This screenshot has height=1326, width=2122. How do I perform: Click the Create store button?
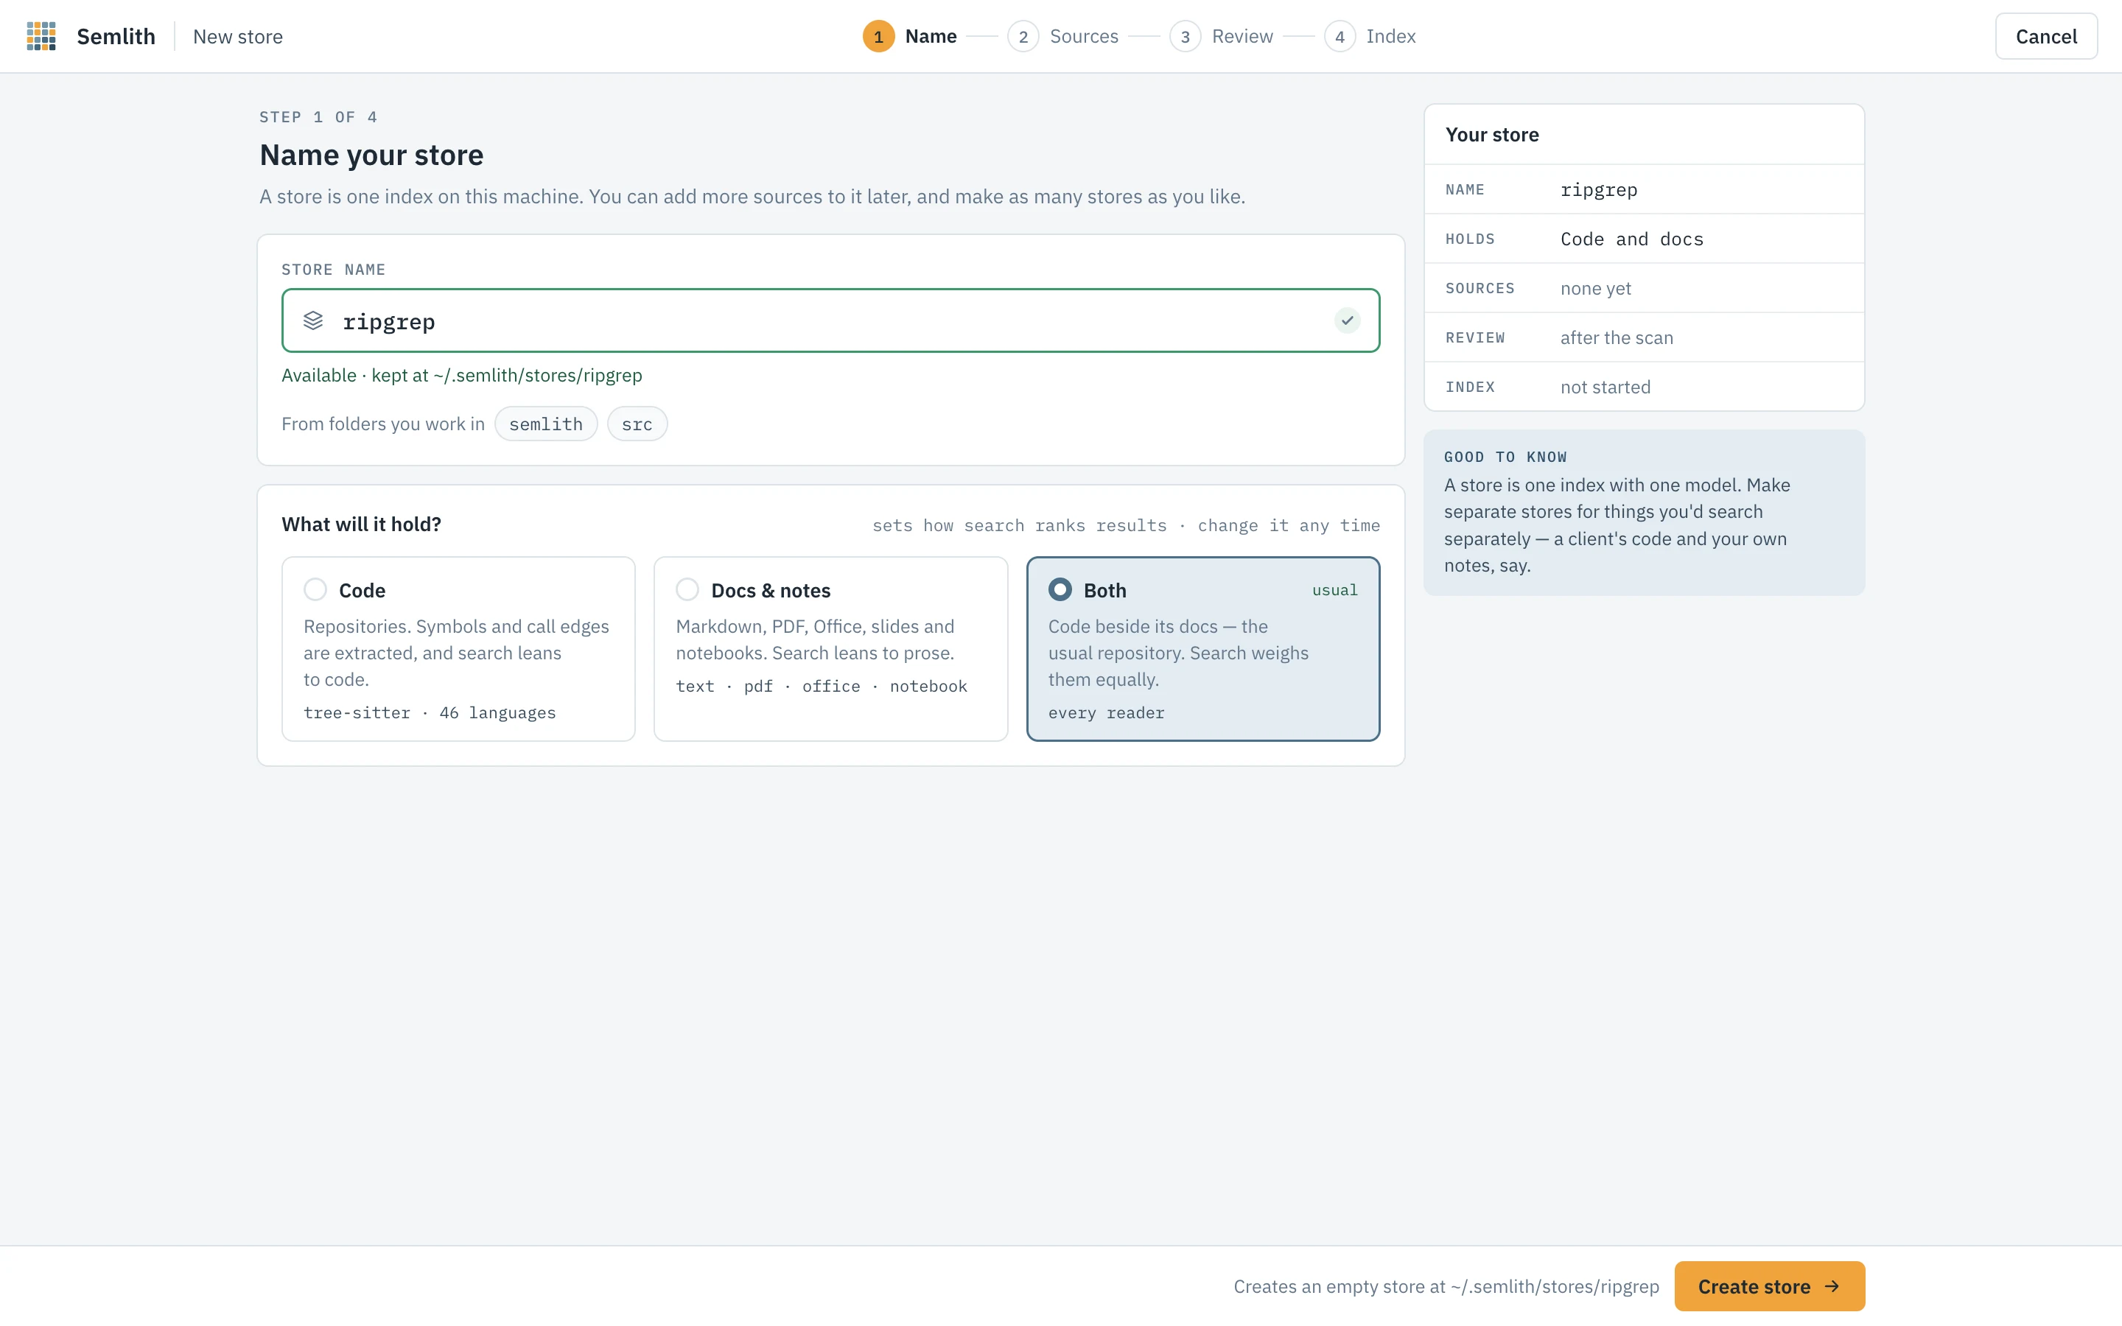pyautogui.click(x=1768, y=1285)
